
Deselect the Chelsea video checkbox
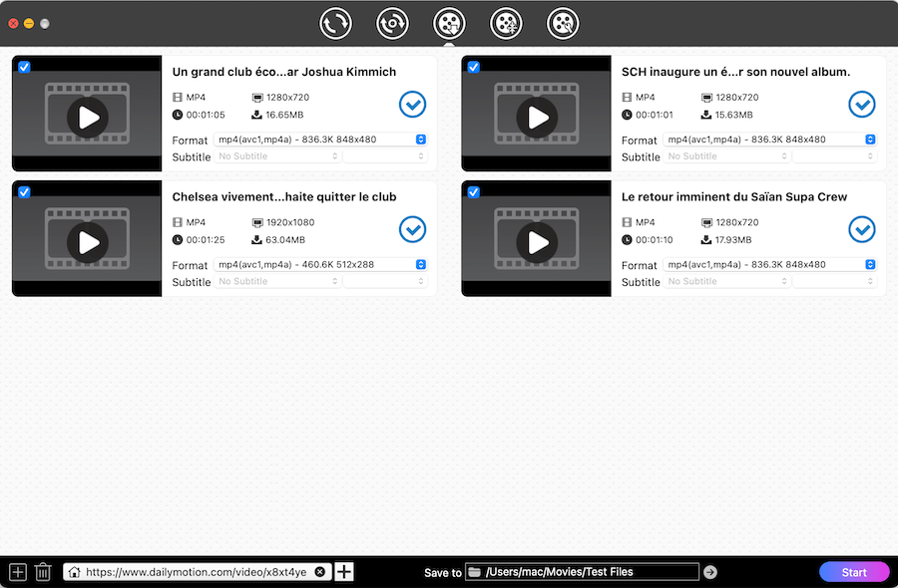(x=24, y=191)
